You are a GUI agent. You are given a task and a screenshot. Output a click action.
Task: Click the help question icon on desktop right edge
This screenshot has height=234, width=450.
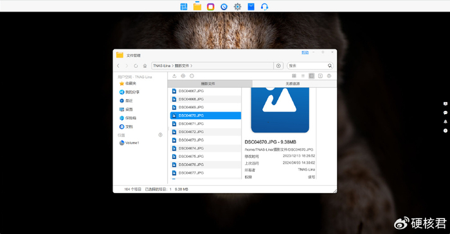pos(446,131)
